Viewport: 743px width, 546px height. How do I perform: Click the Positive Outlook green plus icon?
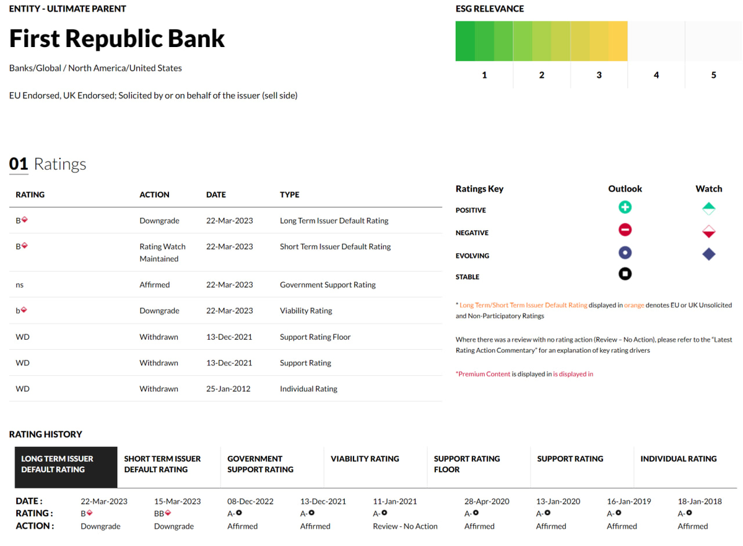625,207
